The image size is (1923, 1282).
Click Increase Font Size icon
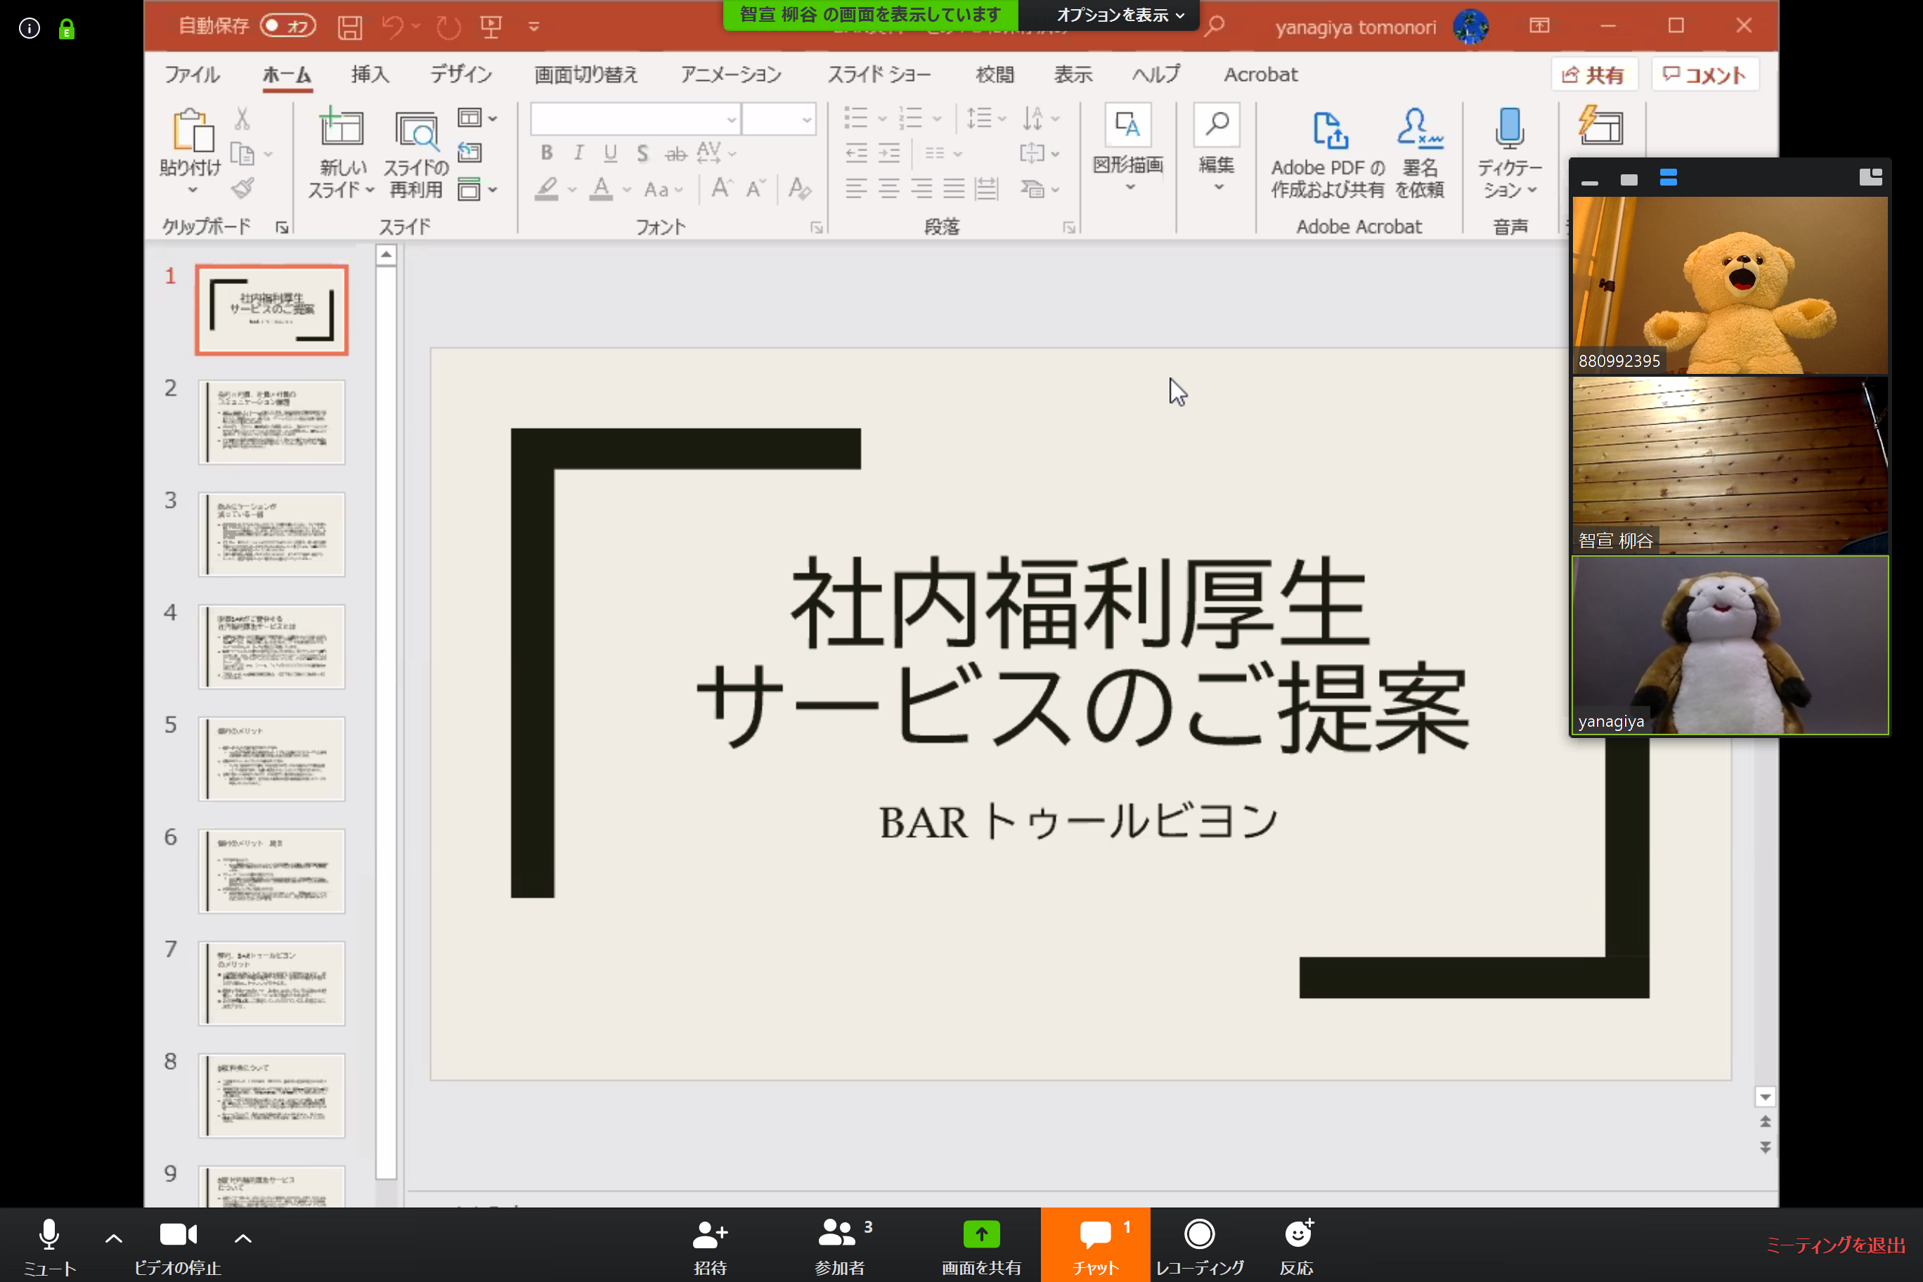(721, 189)
